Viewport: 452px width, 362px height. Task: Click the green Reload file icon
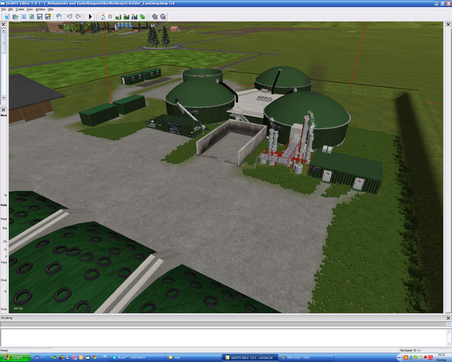tap(32, 17)
